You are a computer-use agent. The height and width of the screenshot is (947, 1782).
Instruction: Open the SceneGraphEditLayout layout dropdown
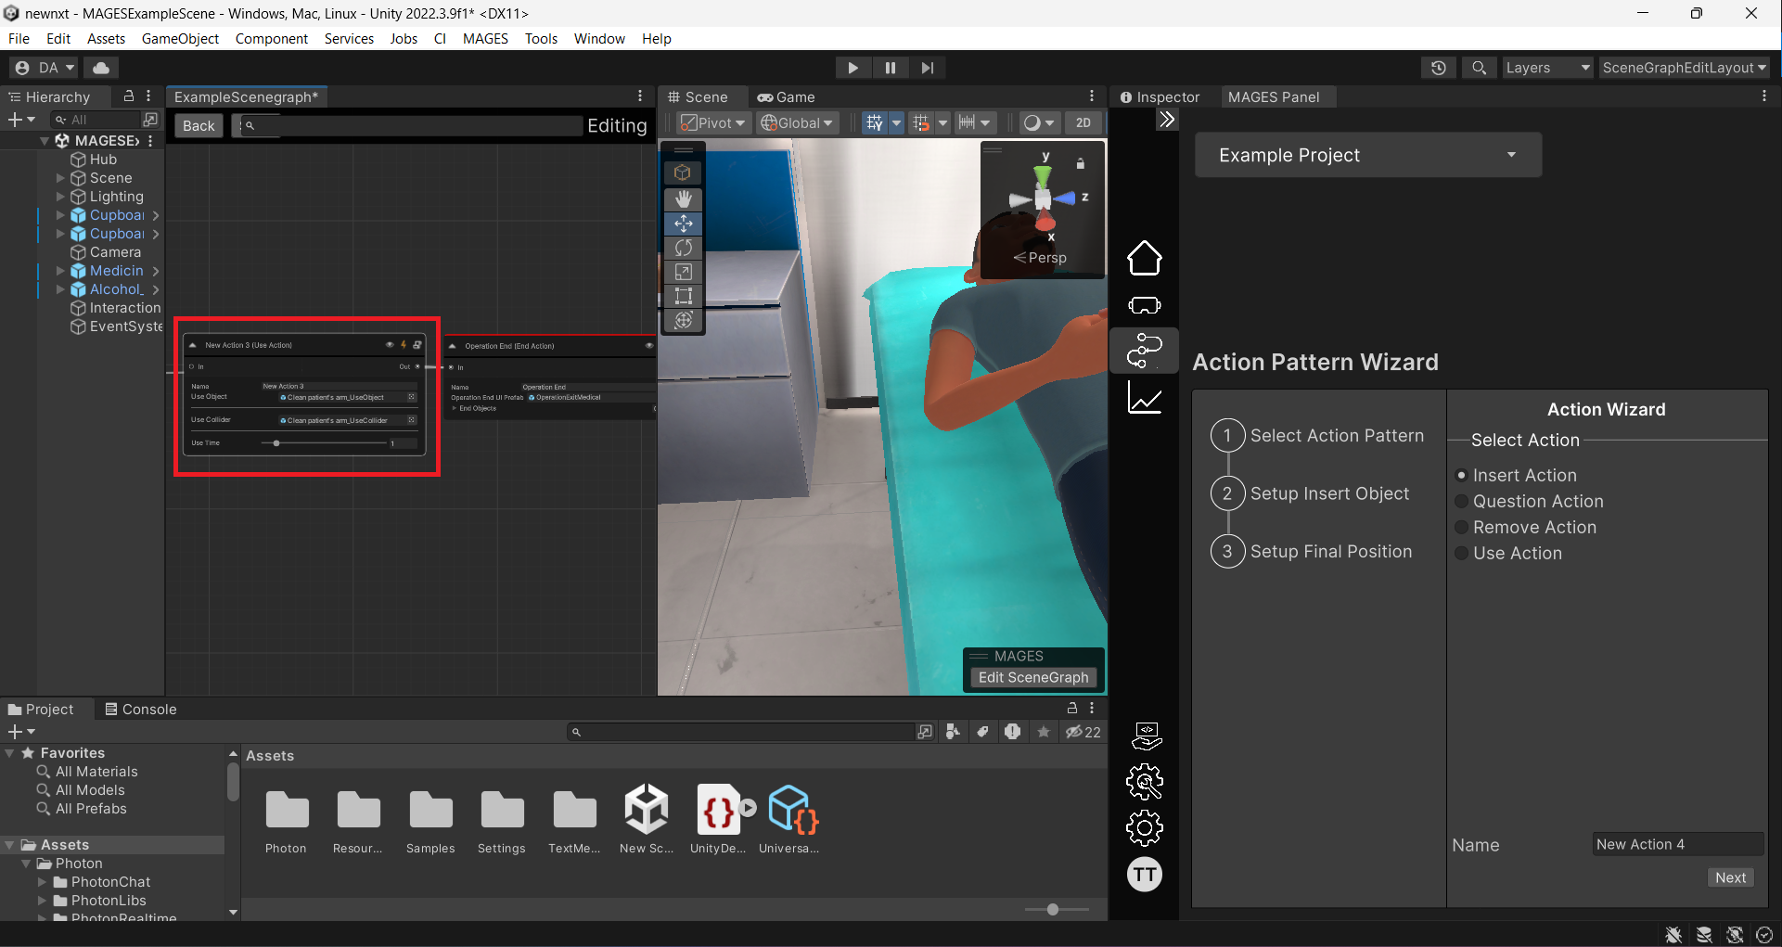[1684, 68]
